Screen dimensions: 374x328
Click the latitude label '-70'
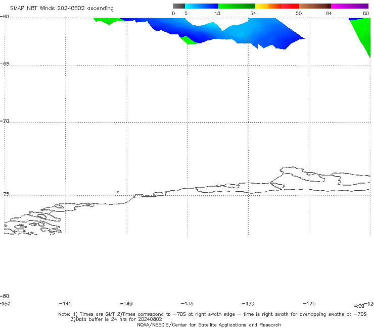tap(5, 121)
